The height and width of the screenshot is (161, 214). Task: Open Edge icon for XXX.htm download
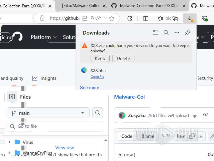coord(84,70)
